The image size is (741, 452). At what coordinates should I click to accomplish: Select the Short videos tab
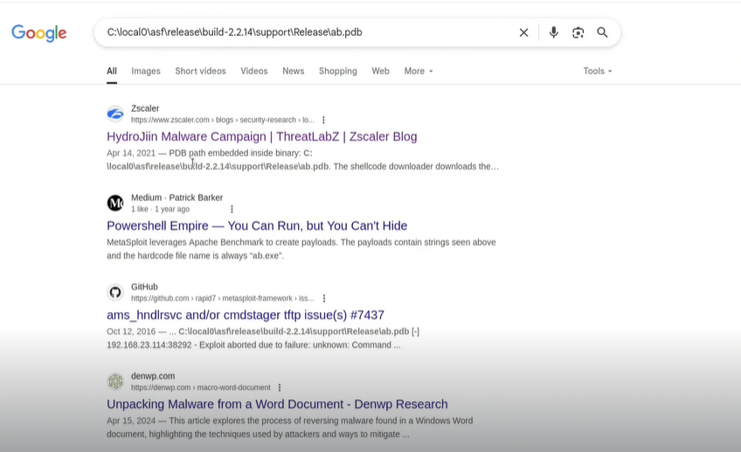[x=200, y=71]
